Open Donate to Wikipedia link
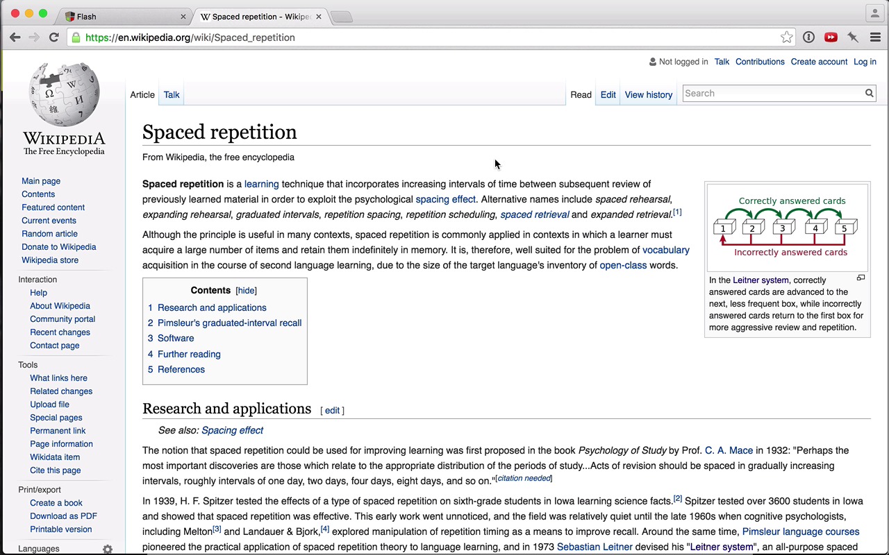The height and width of the screenshot is (555, 889). coord(58,247)
